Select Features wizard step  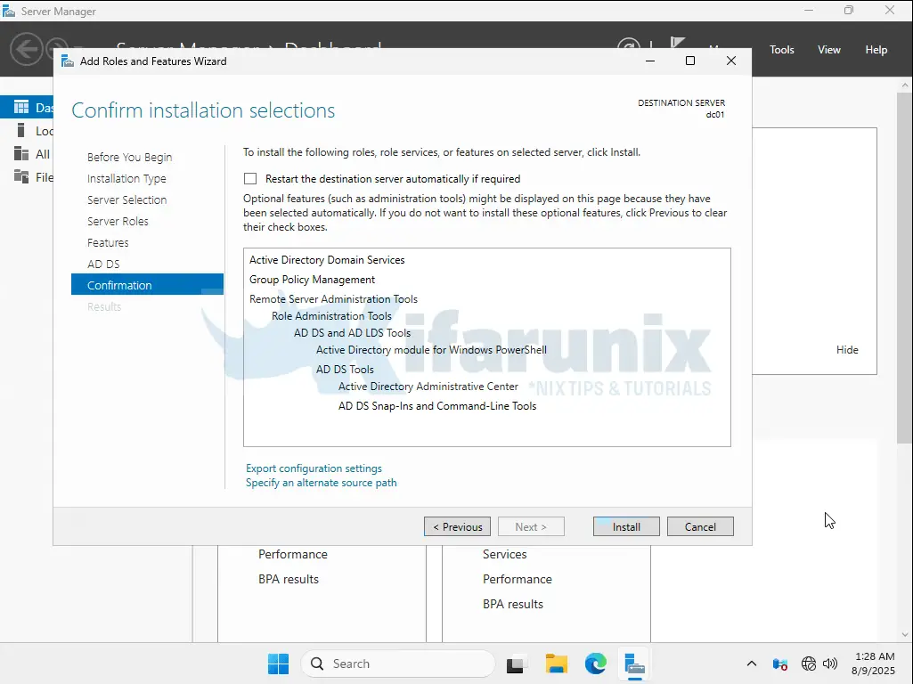(108, 243)
